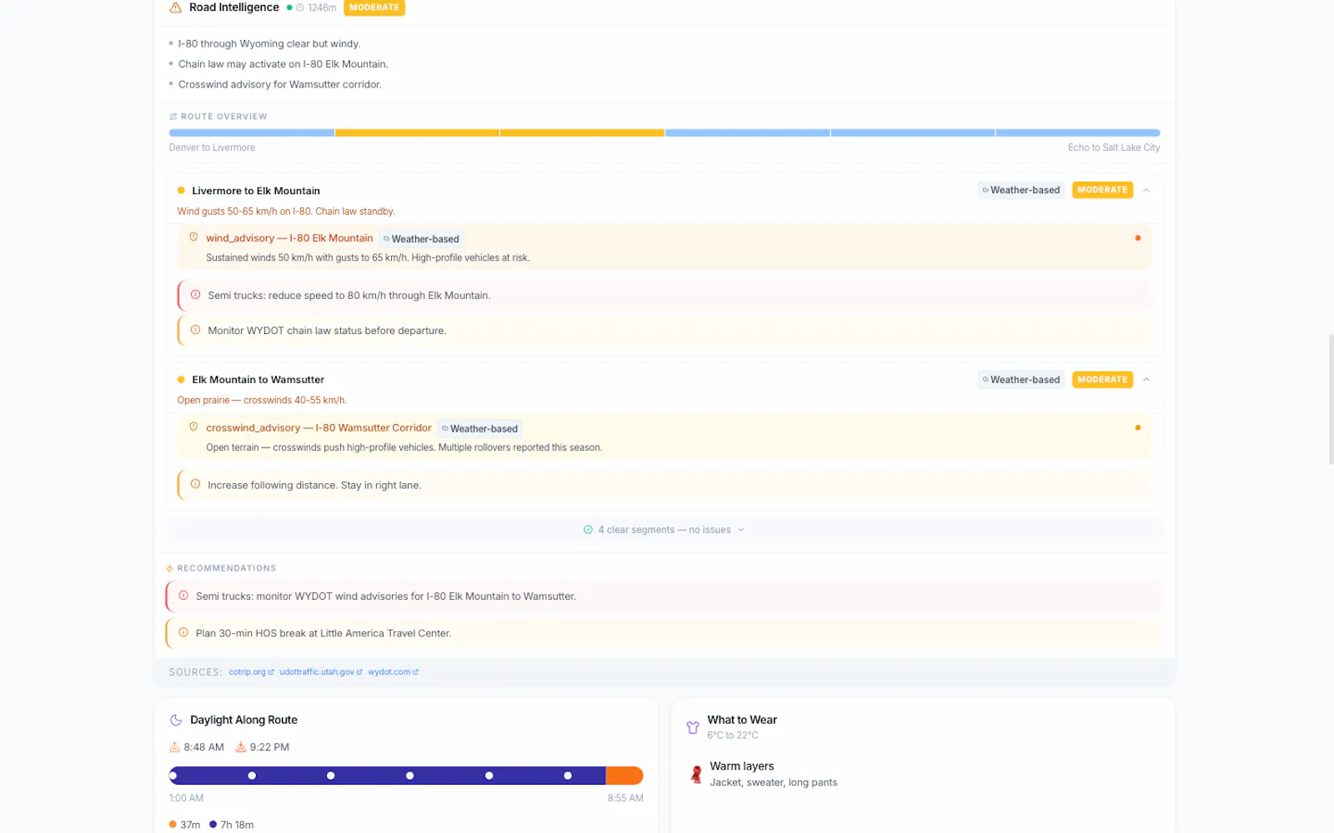Click info icon beside Monitor WYDOT chain law tip
The width and height of the screenshot is (1334, 833).
[195, 330]
